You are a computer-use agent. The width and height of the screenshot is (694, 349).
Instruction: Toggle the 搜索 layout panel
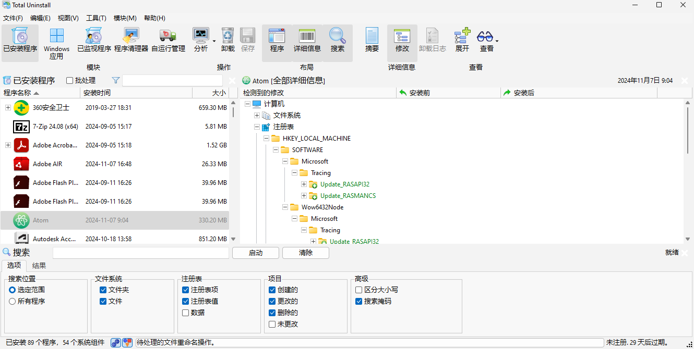click(x=338, y=43)
